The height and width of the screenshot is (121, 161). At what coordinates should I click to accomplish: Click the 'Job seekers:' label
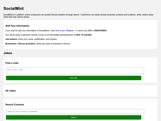point(12,39)
